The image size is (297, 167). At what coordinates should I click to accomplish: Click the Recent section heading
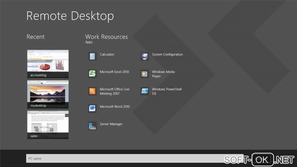pos(36,37)
